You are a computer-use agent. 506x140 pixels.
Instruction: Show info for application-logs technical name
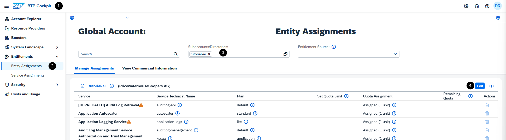coord(186,122)
